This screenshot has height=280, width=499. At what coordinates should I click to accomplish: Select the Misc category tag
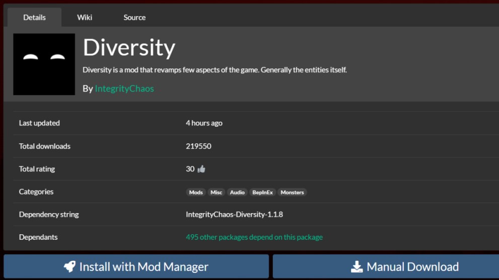point(217,192)
